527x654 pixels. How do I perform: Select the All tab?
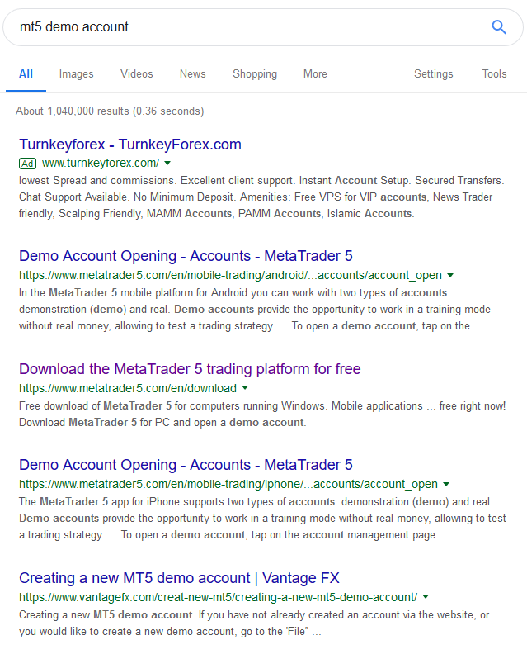(26, 73)
